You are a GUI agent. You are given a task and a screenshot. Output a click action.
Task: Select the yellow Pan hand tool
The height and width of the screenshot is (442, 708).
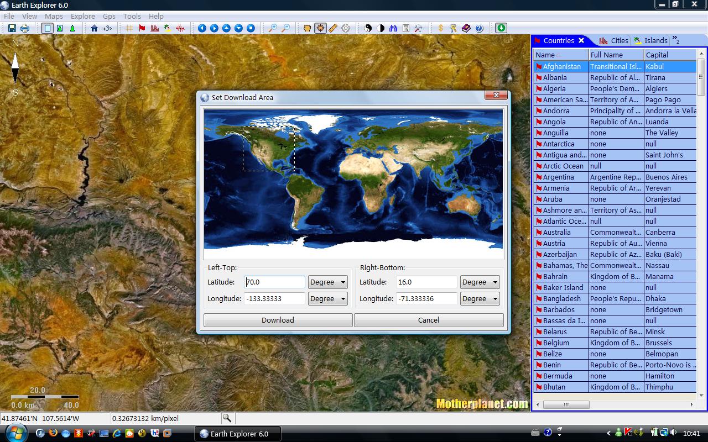[307, 28]
